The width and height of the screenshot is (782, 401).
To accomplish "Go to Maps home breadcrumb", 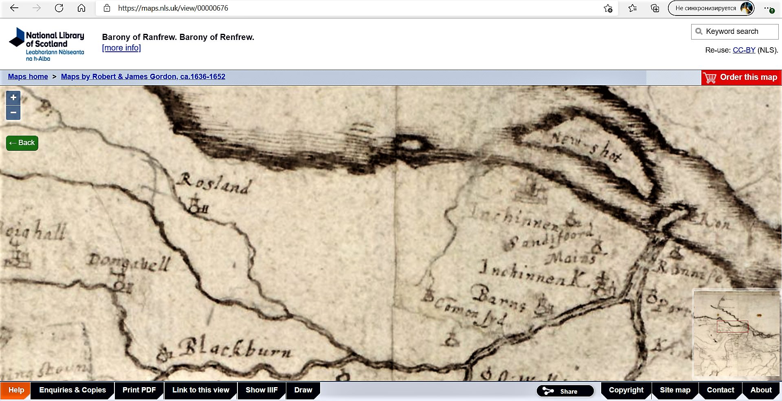I will click(x=28, y=77).
